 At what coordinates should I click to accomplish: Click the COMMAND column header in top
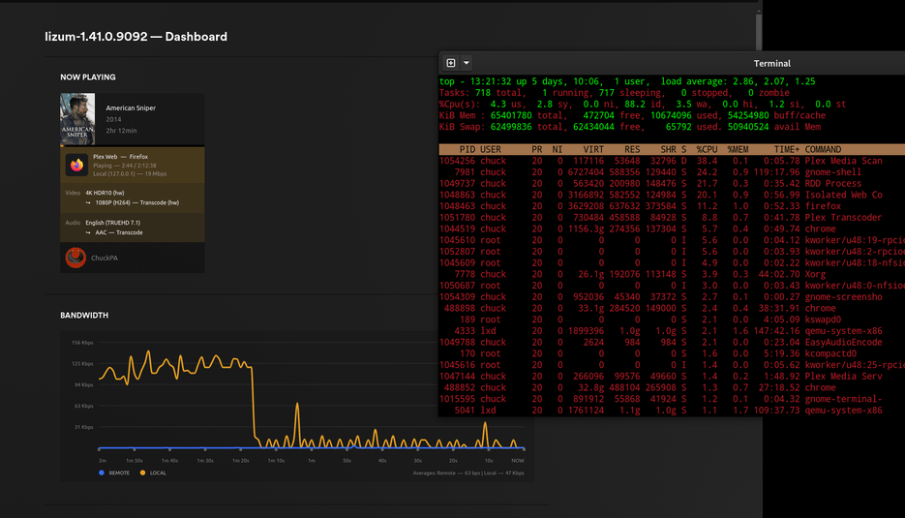click(823, 149)
